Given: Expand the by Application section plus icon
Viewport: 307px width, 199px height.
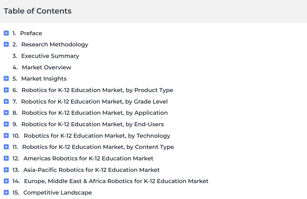Looking at the screenshot, I should [x=6, y=113].
